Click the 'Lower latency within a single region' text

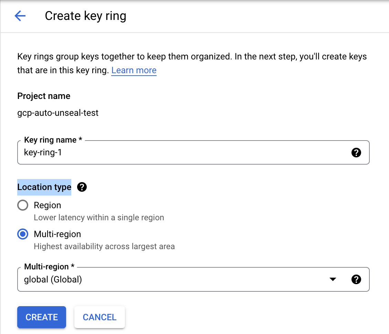pos(99,218)
